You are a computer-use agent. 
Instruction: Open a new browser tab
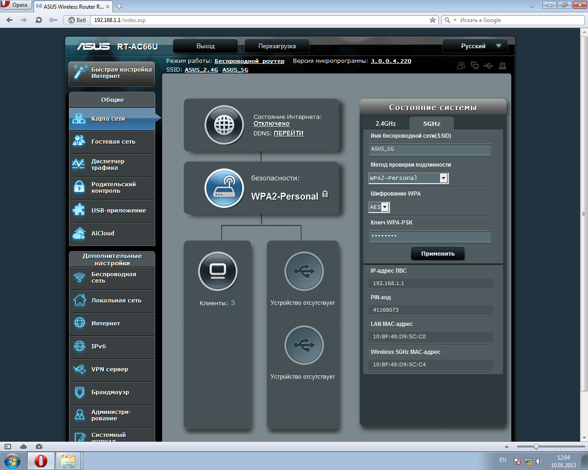pos(119,6)
